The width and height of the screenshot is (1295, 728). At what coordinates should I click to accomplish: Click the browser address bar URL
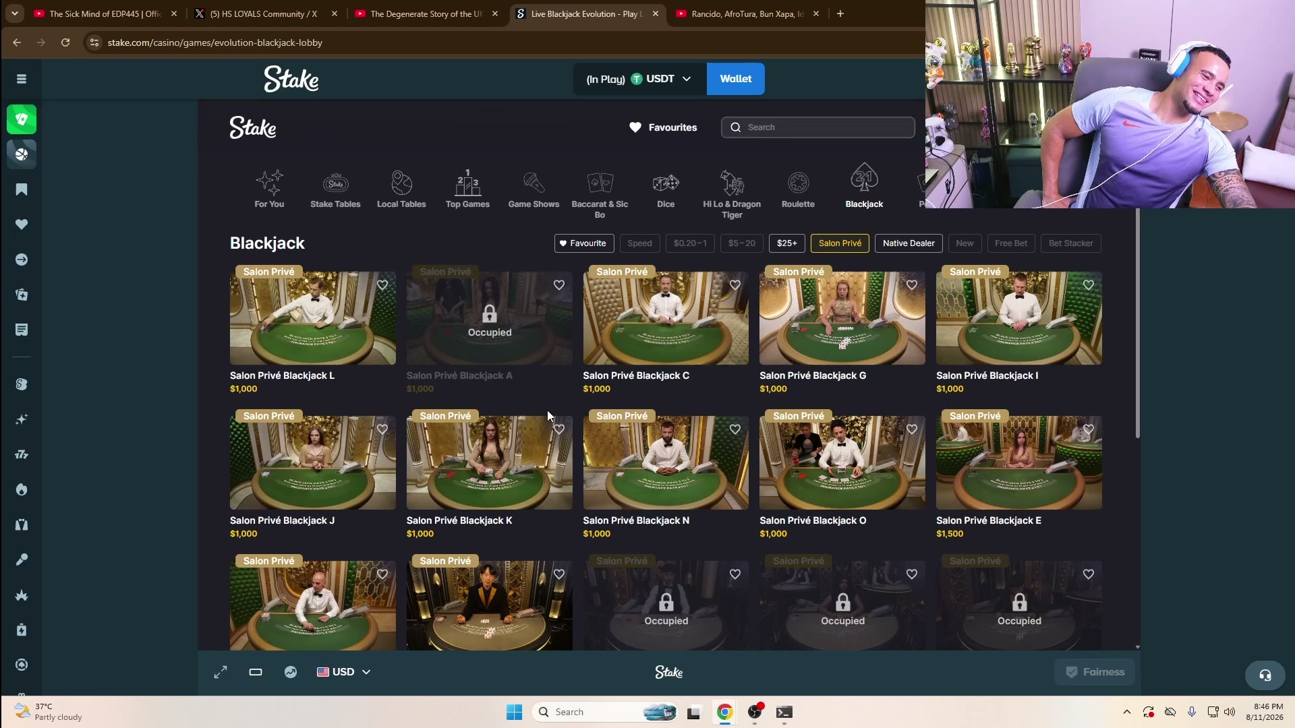215,42
